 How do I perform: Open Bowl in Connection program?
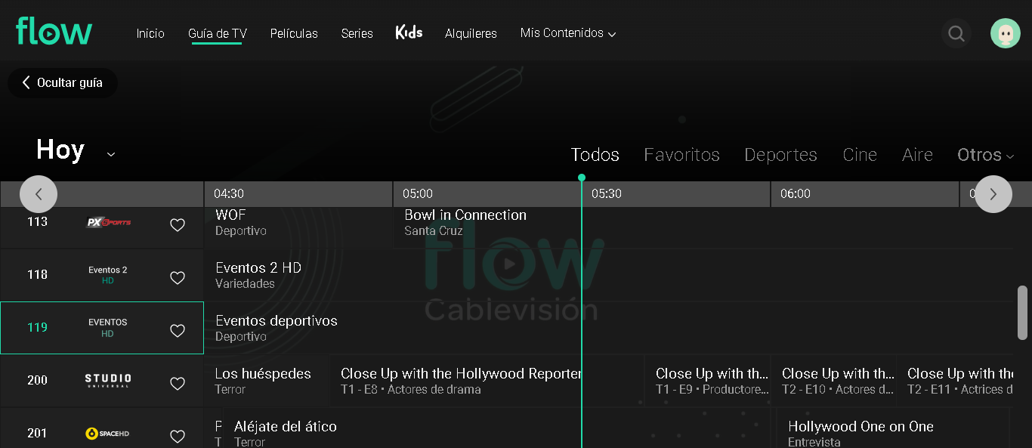coord(465,222)
